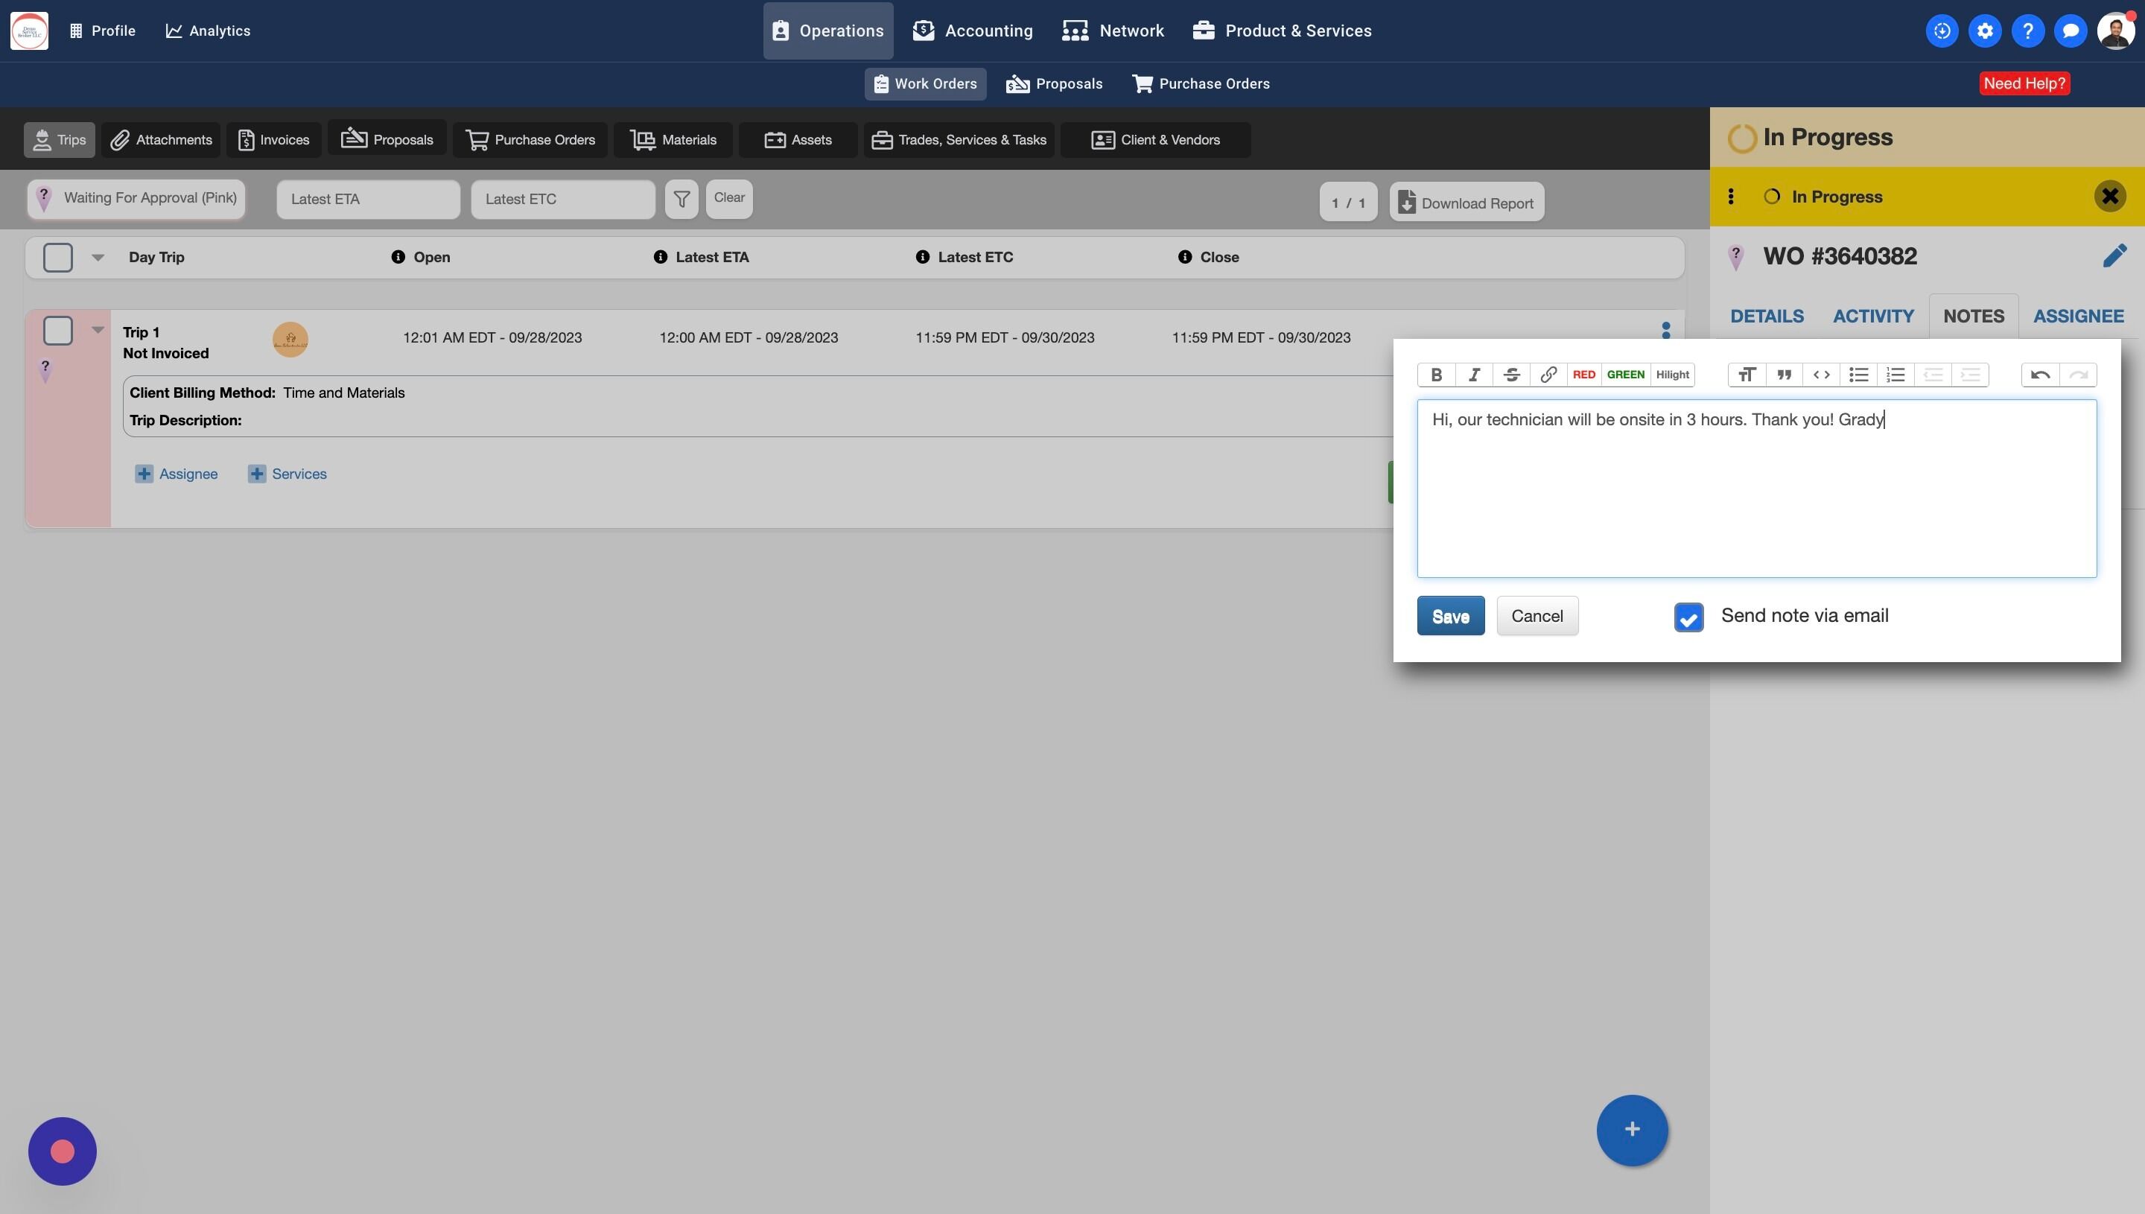The width and height of the screenshot is (2145, 1214).
Task: Toggle bold formatting in note editor
Action: [1437, 375]
